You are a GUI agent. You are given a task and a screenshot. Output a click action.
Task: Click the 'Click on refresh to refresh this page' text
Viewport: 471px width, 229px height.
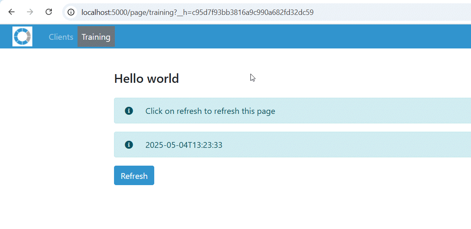click(x=210, y=111)
